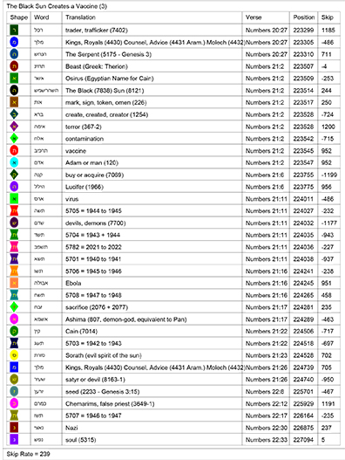Viewport: 345px width, 460px height.
Task: Select position cell 223545 in vaccine row
Action: [304, 150]
